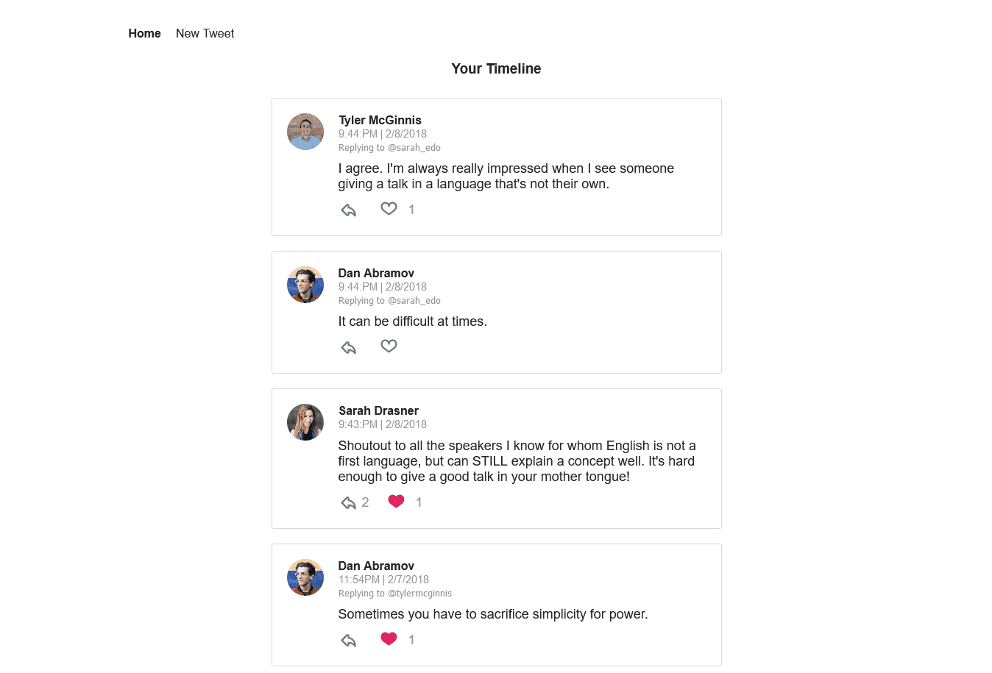
Task: Reply to Dan's 'sacrifice simplicity' tweet
Action: [x=348, y=640]
